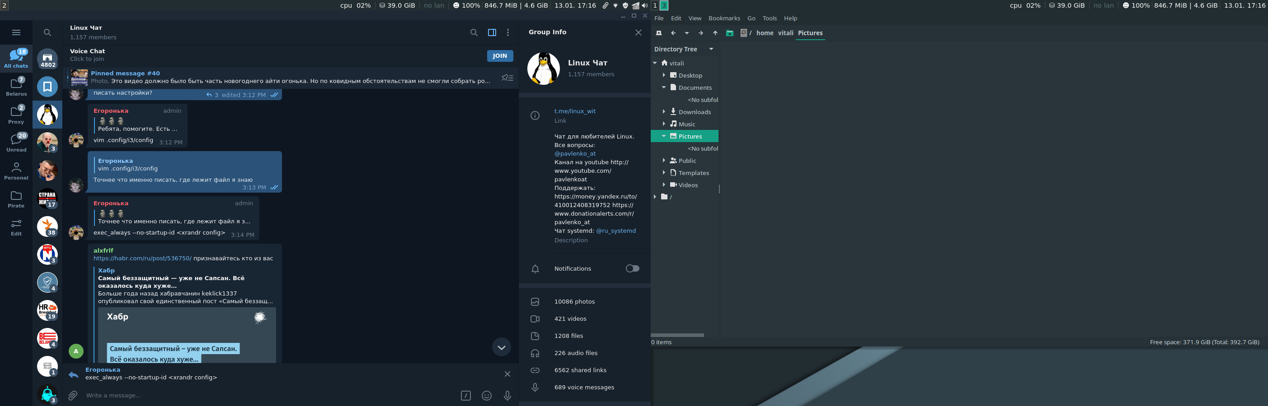Collapse Pictures folder in tree

(x=663, y=136)
